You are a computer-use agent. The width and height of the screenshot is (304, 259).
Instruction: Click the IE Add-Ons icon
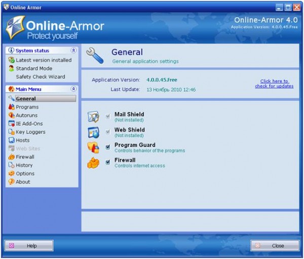(x=12, y=123)
